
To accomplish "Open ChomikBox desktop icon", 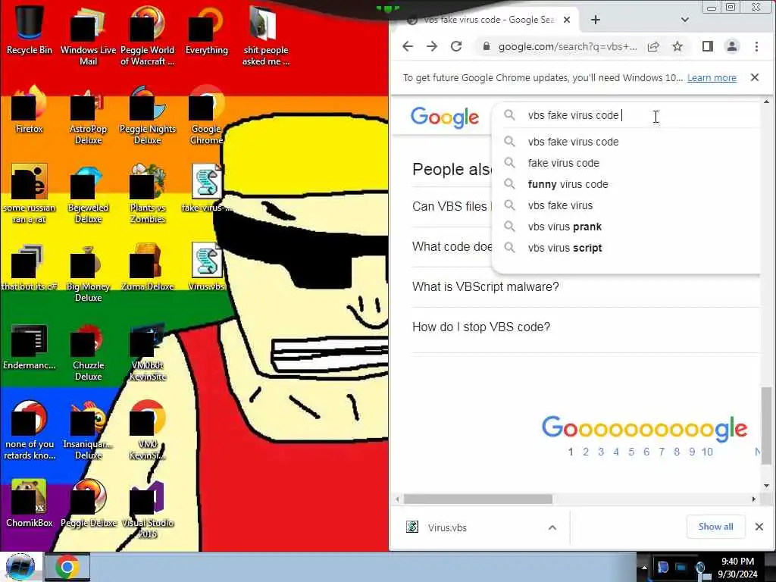I will coord(29,504).
